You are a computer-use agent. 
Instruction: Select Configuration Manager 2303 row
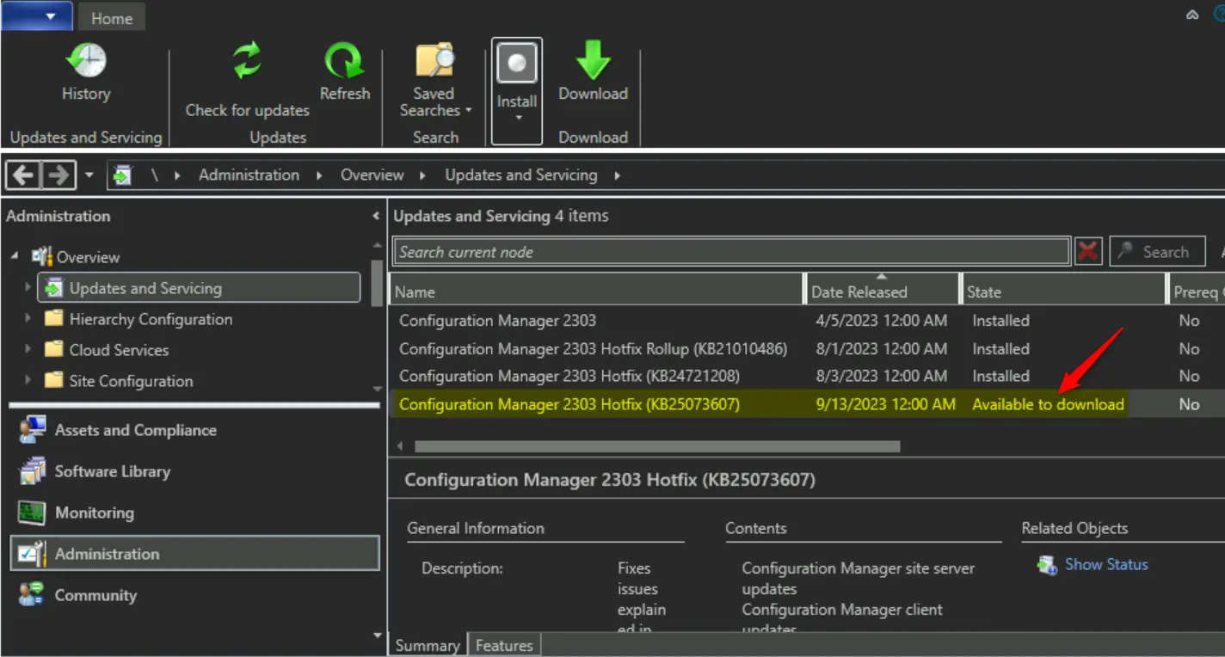click(x=807, y=321)
